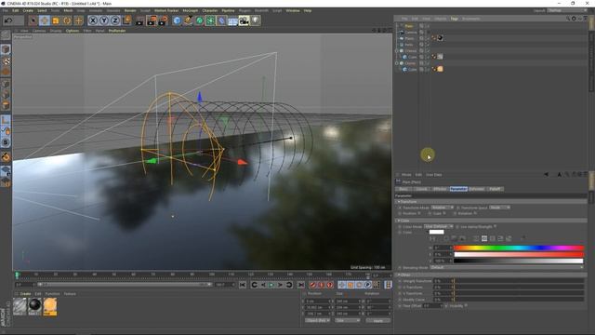Open the Transform Mode dropdown

443,208
